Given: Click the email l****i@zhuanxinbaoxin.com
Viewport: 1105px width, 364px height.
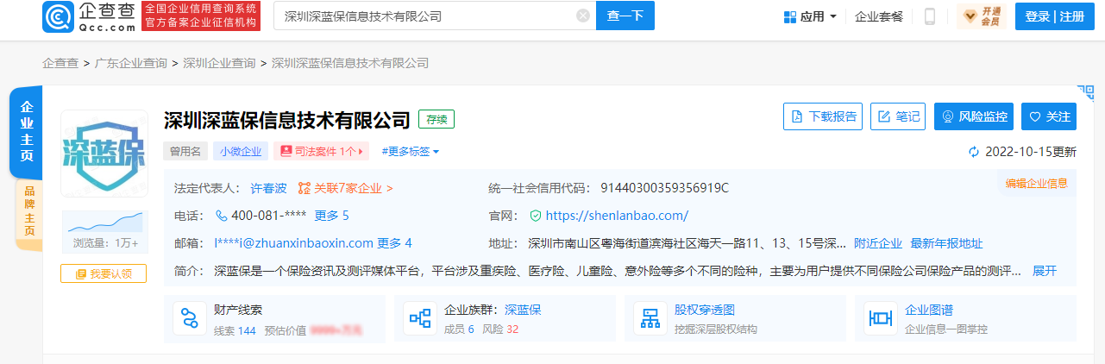Looking at the screenshot, I should pyautogui.click(x=294, y=243).
